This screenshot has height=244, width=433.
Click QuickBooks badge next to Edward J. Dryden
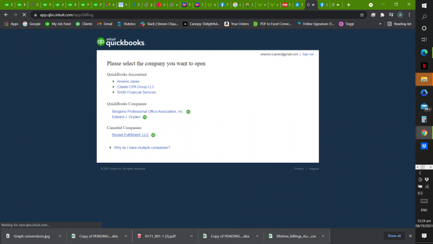[145, 117]
